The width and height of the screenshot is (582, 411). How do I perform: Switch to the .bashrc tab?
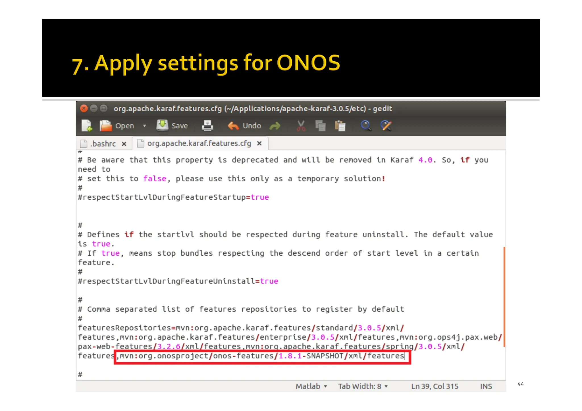click(x=103, y=144)
